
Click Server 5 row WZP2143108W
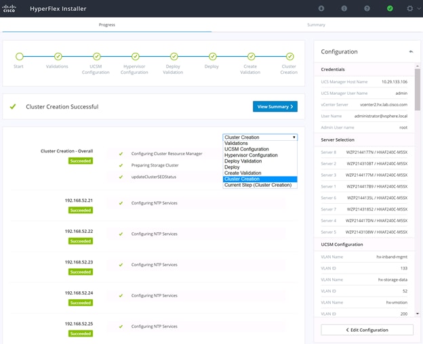(x=364, y=232)
